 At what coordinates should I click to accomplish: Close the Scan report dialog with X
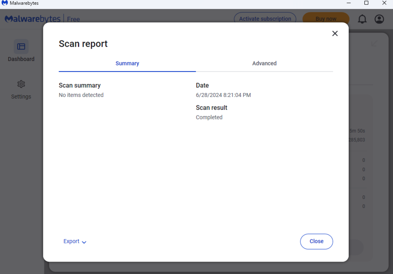click(335, 33)
